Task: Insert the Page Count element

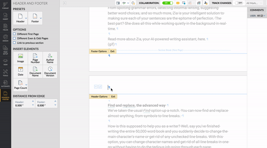Action: (20, 85)
